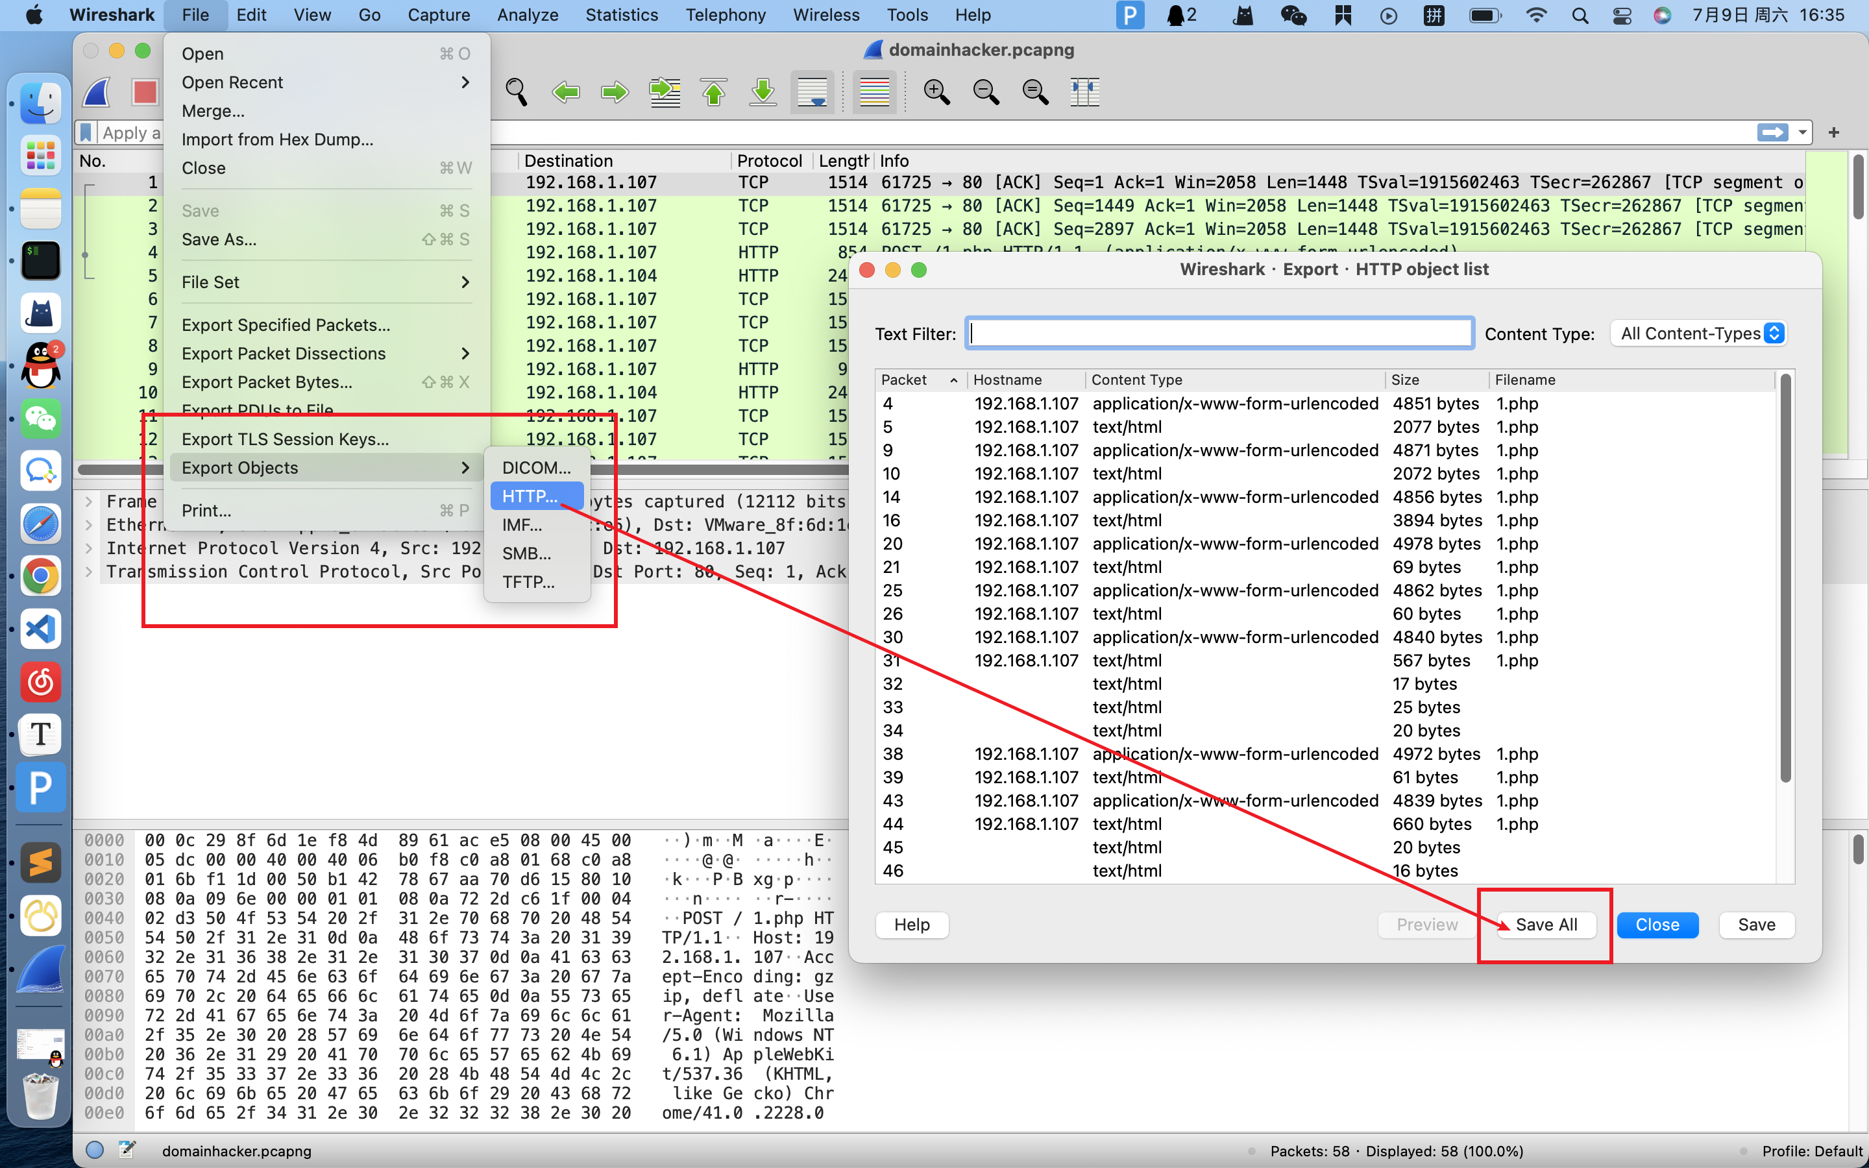The width and height of the screenshot is (1869, 1168).
Task: Open Typora from the Dock
Action: point(40,734)
